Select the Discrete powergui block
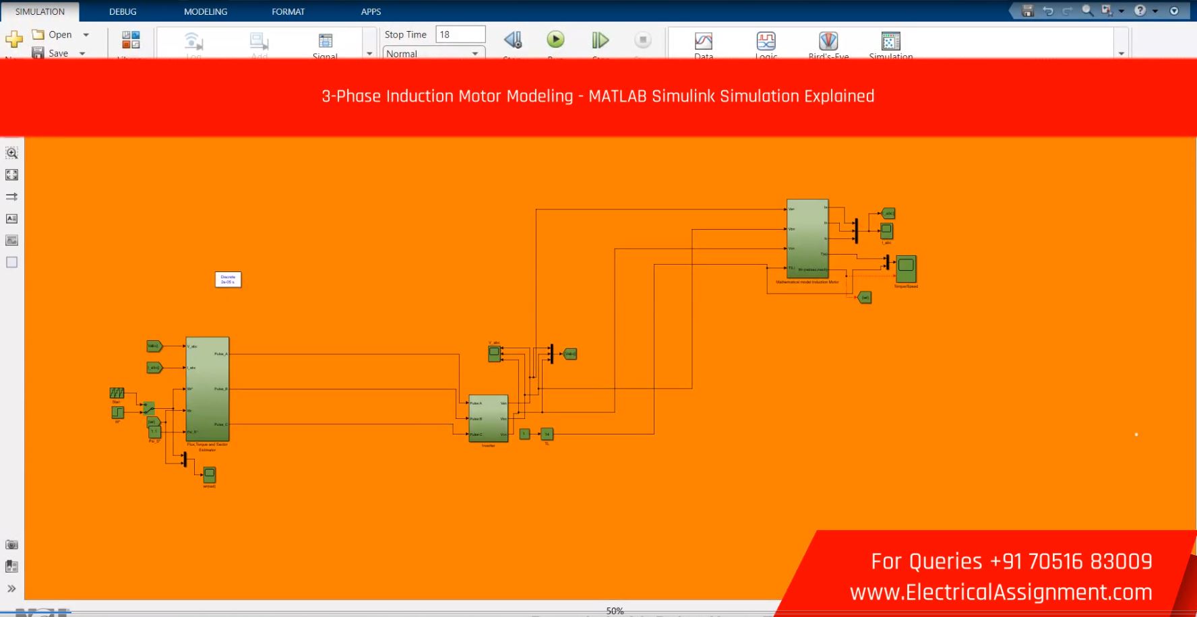This screenshot has width=1197, height=617. tap(228, 279)
